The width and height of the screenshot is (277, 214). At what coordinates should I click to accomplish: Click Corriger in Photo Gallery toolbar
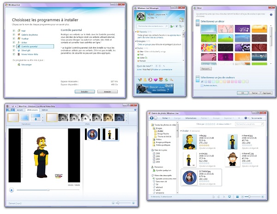177,118
